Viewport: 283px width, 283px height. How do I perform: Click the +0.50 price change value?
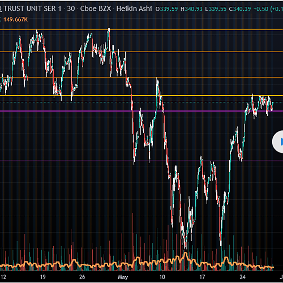pos(261,9)
